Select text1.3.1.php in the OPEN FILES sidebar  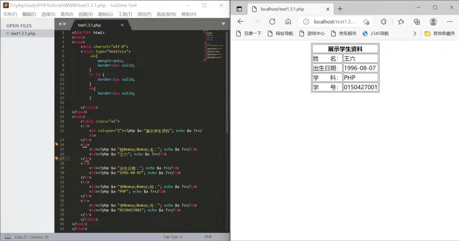23,34
